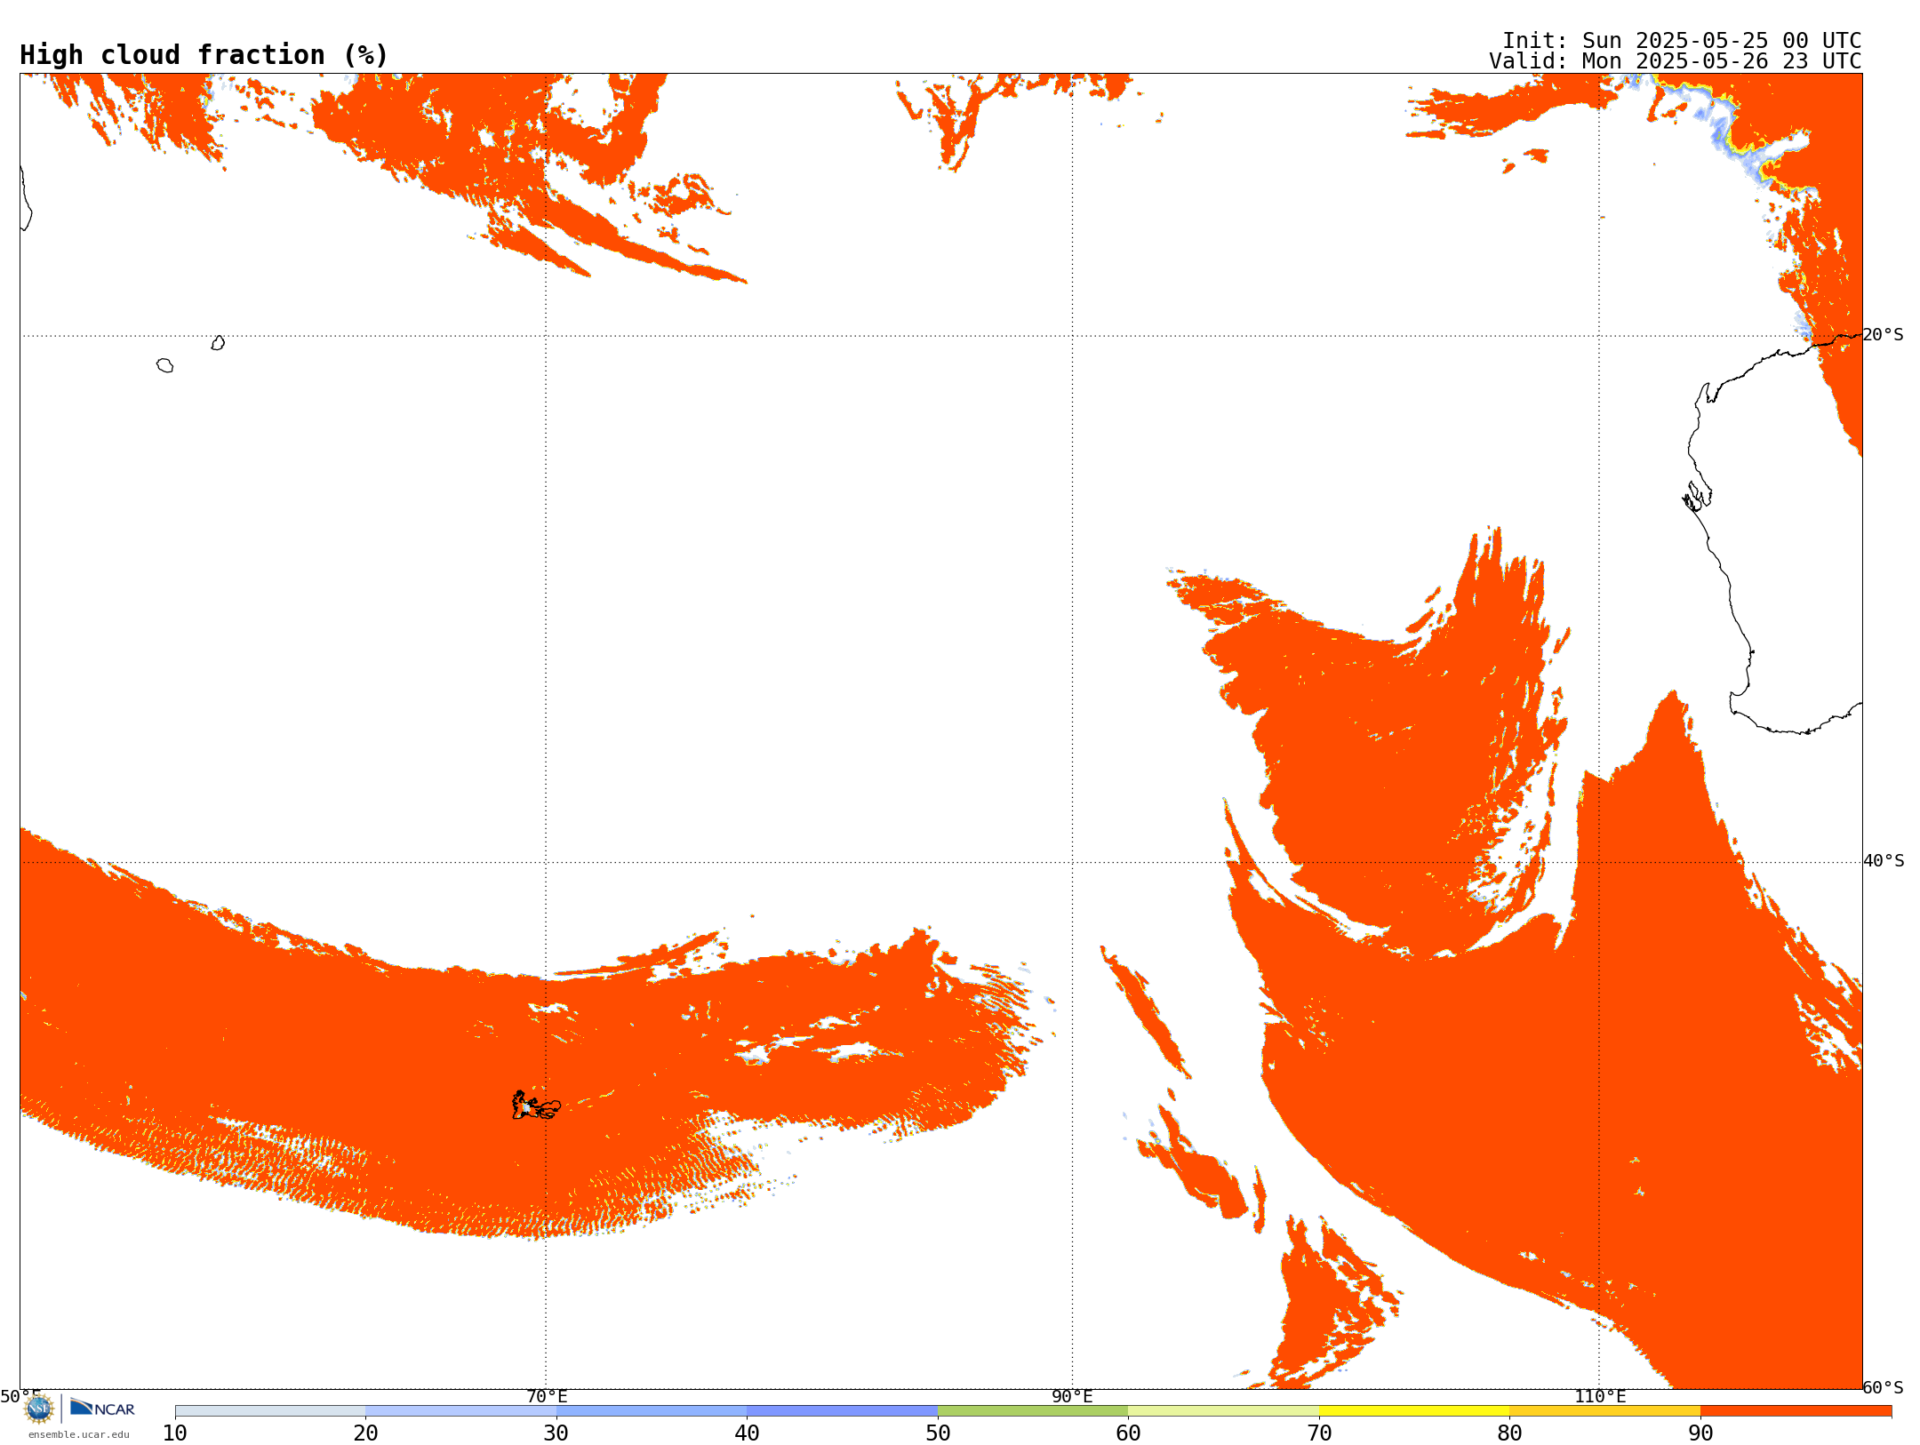Click the colorbar tick label 50
Screen dimensions: 1920x1445
coord(938,1433)
